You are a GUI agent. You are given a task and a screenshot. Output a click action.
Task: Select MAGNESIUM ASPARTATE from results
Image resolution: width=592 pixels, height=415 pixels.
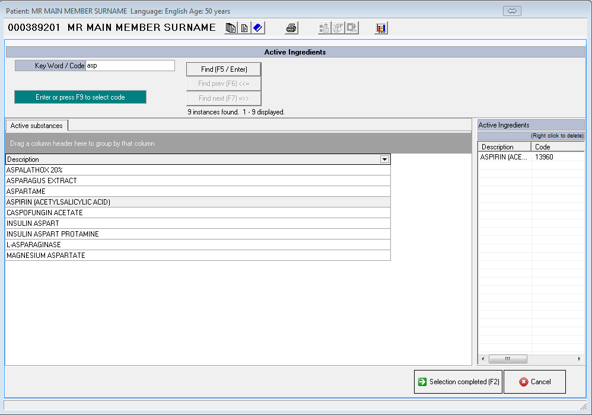[x=46, y=256]
